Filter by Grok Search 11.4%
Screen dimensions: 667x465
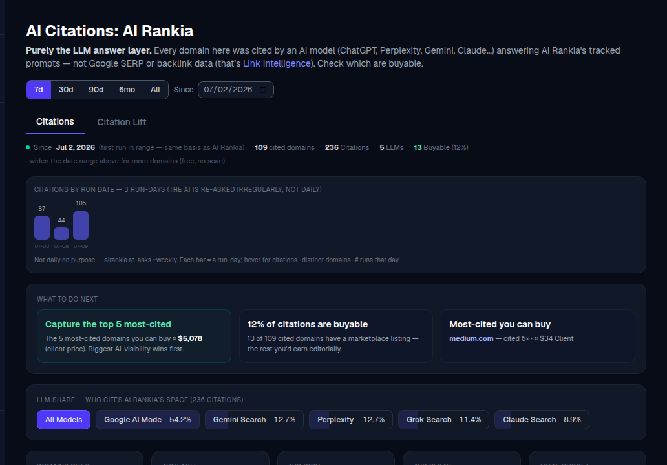pos(443,420)
